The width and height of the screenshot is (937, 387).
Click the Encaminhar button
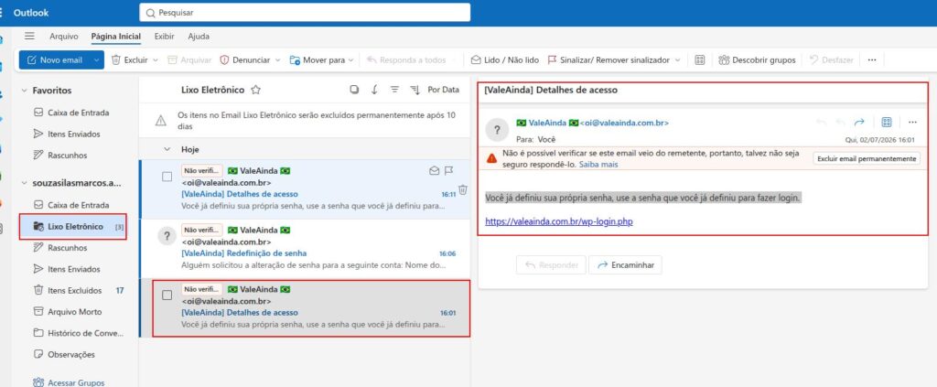click(625, 265)
